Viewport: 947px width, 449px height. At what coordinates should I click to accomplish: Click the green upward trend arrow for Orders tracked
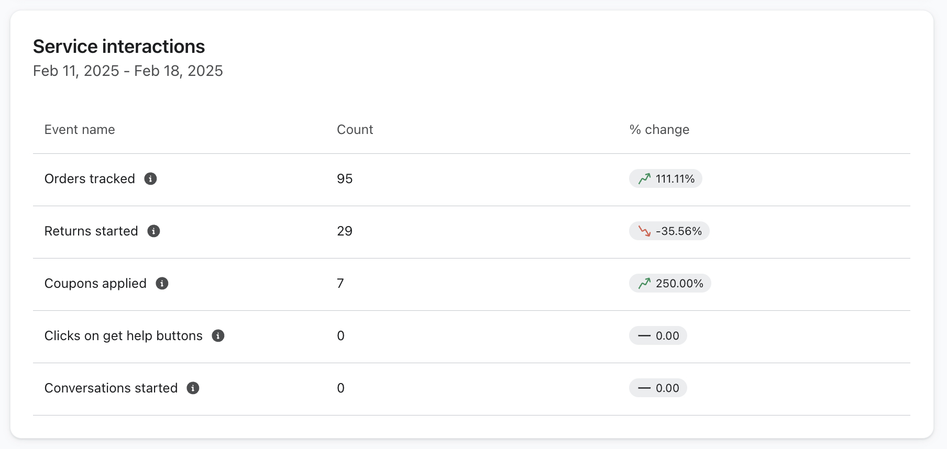645,178
